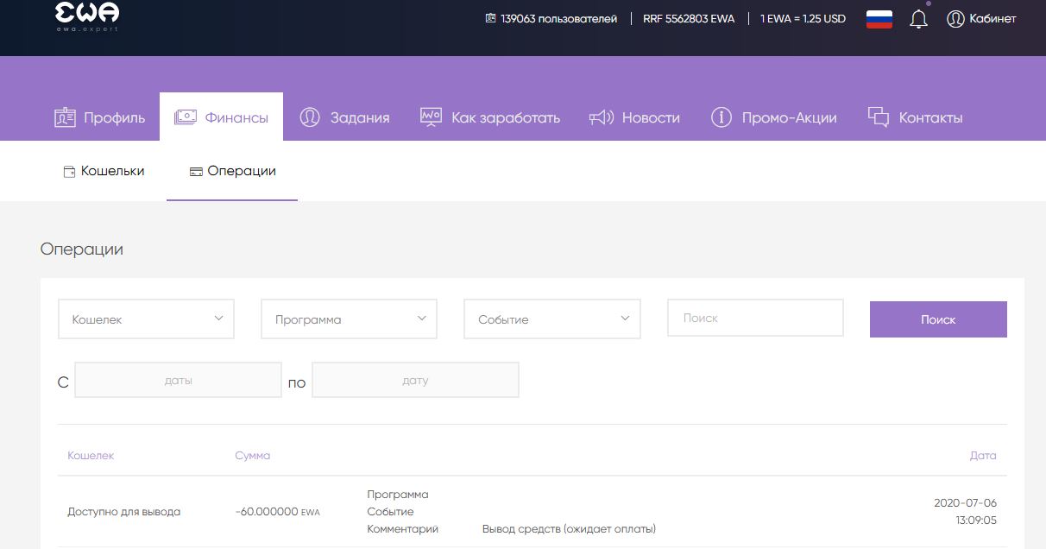The width and height of the screenshot is (1046, 549).
Task: Expand the Событие dropdown filter
Action: point(551,319)
